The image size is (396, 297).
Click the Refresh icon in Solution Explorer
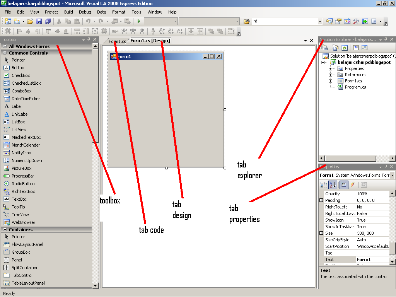coord(345,47)
